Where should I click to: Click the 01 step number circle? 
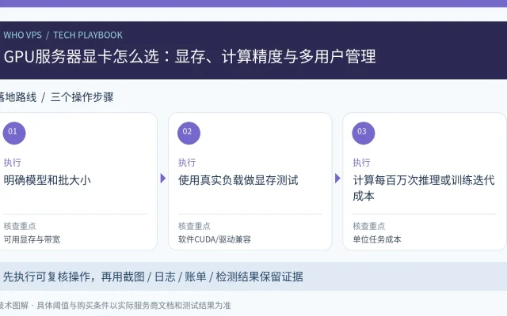[x=14, y=133]
